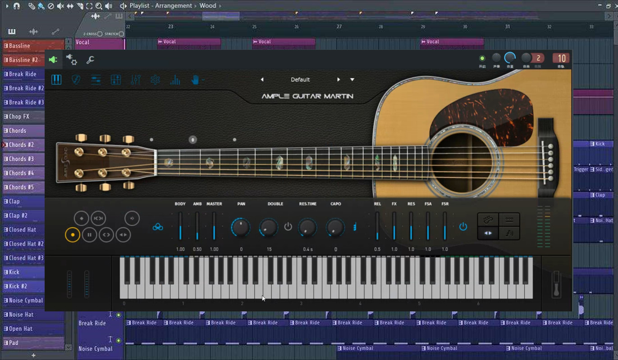Open the preset list dropdown triangle

(352, 80)
